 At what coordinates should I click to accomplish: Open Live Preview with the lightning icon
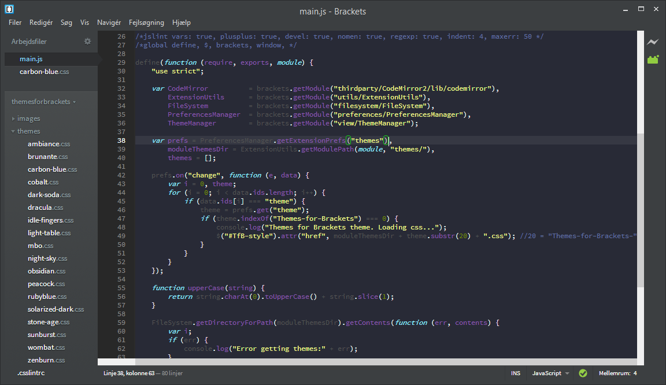653,42
